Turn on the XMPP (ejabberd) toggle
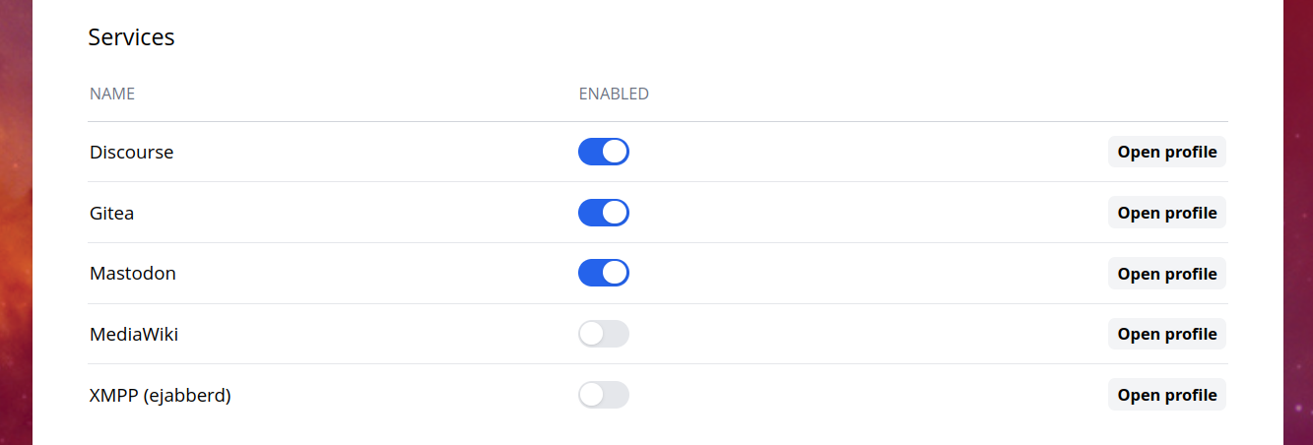The width and height of the screenshot is (1313, 445). (x=603, y=395)
